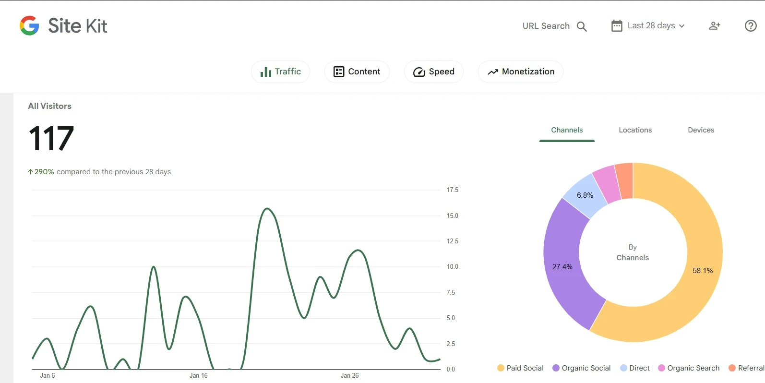Open the help question mark icon
The width and height of the screenshot is (765, 383).
tap(751, 26)
